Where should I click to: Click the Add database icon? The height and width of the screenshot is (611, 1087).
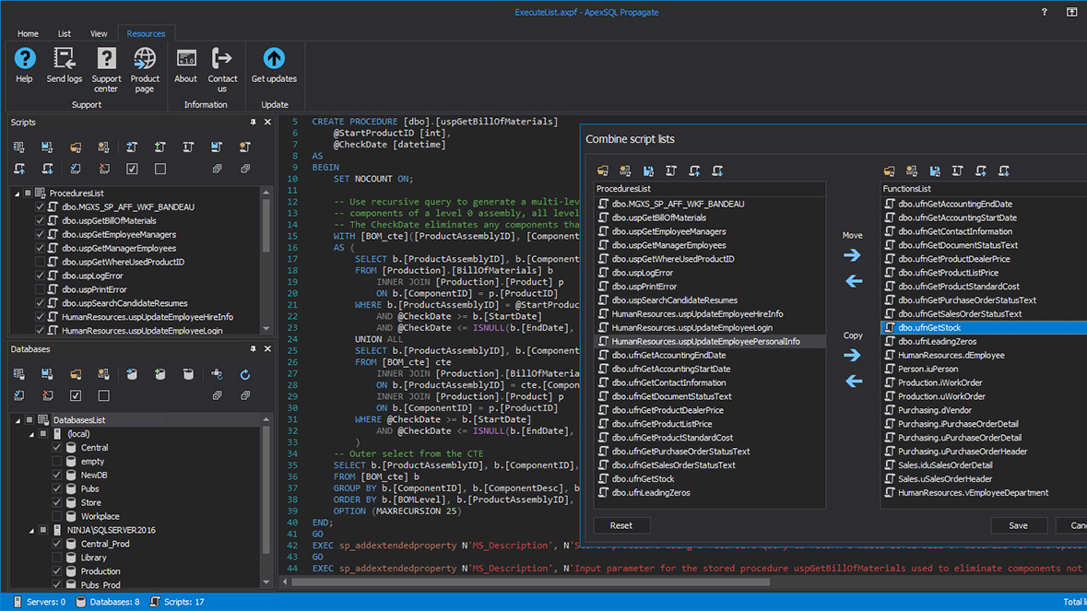160,372
